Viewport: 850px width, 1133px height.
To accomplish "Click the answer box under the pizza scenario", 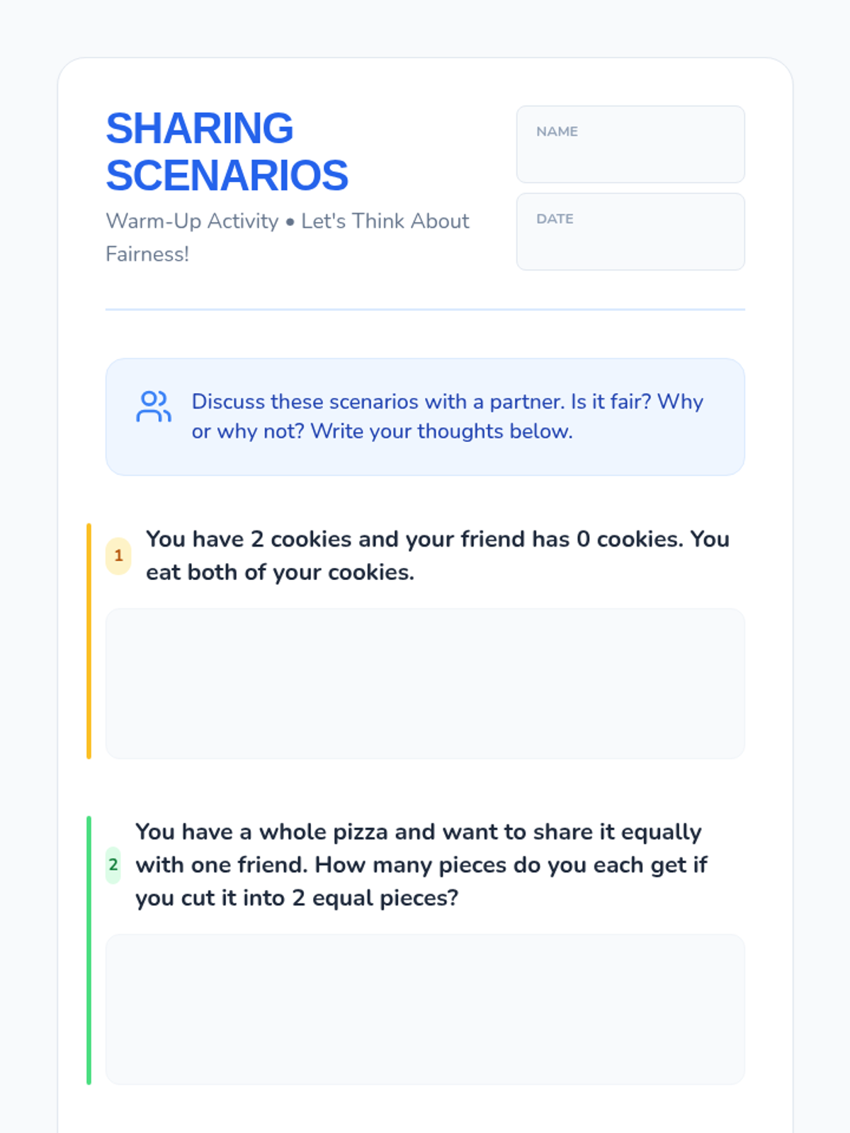I will (425, 1009).
